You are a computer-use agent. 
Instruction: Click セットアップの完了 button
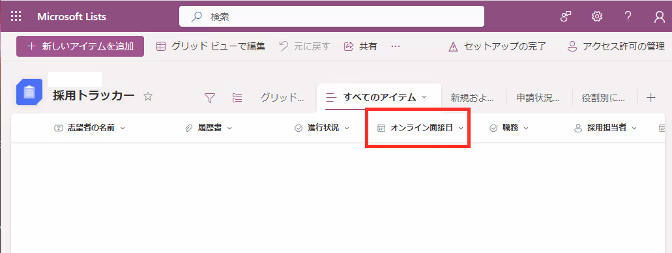497,46
